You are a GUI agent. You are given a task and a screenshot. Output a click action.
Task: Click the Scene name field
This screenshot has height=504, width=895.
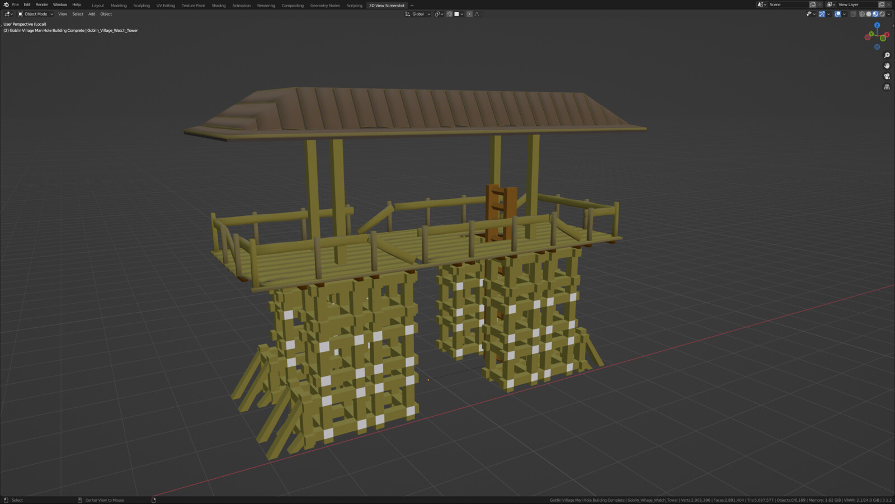[x=788, y=4]
